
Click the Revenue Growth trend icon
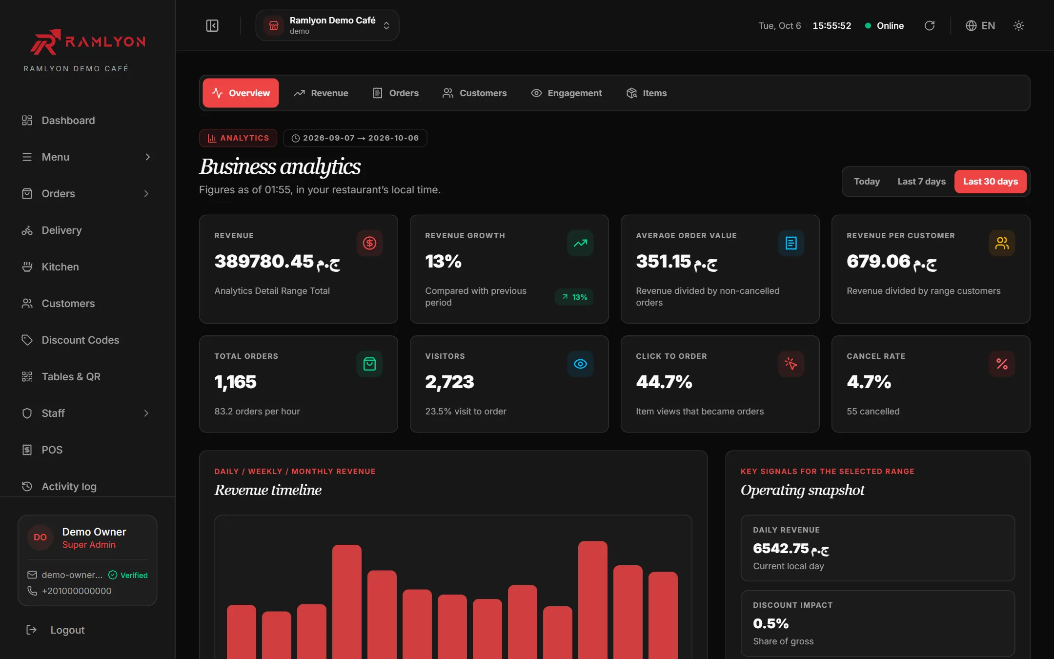point(580,243)
